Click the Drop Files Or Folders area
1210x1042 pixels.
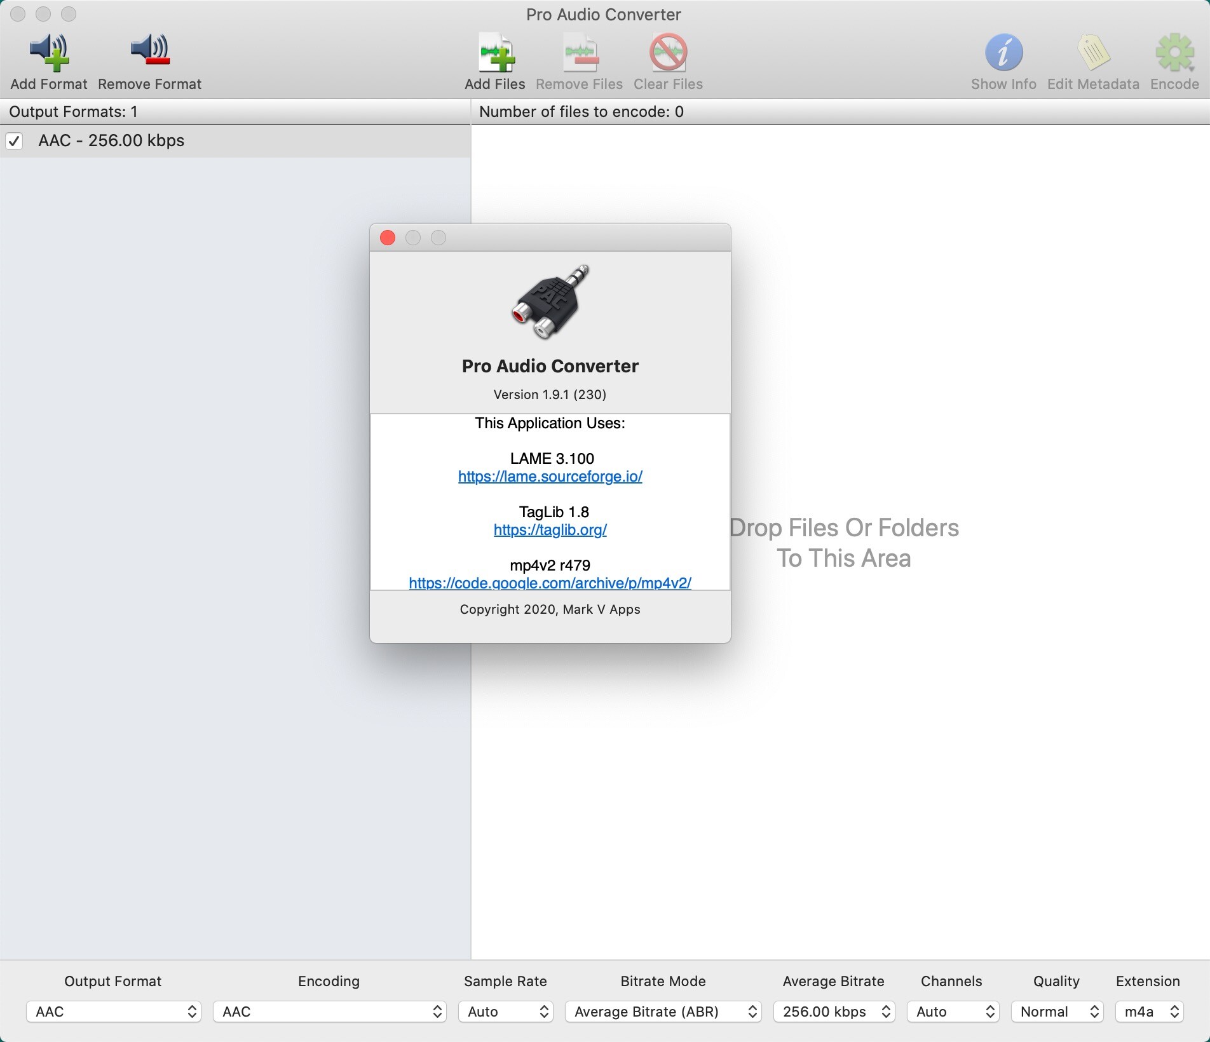tap(844, 543)
